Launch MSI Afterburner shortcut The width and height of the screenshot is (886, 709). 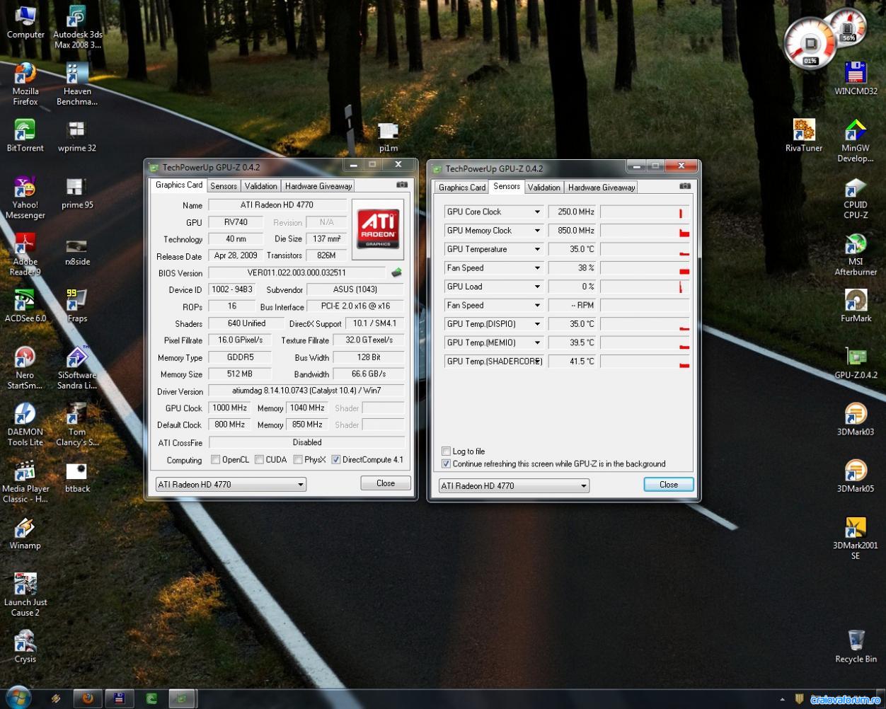click(856, 254)
